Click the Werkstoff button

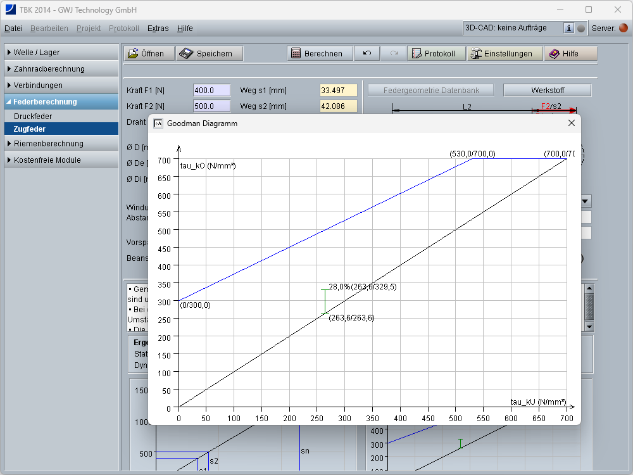coord(547,90)
